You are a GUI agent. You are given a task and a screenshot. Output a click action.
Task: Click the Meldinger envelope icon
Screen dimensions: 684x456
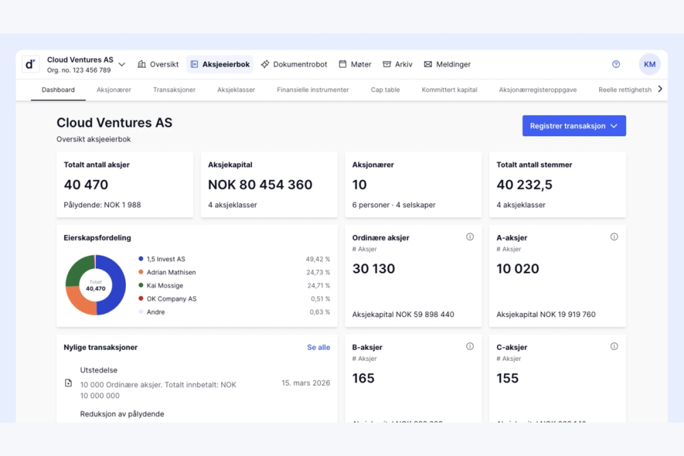[x=428, y=64]
